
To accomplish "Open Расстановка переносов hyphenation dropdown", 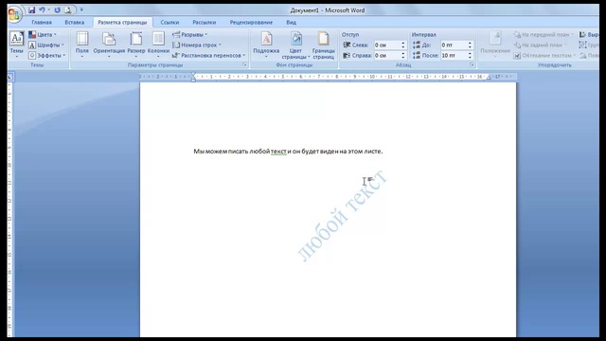I will pos(208,56).
